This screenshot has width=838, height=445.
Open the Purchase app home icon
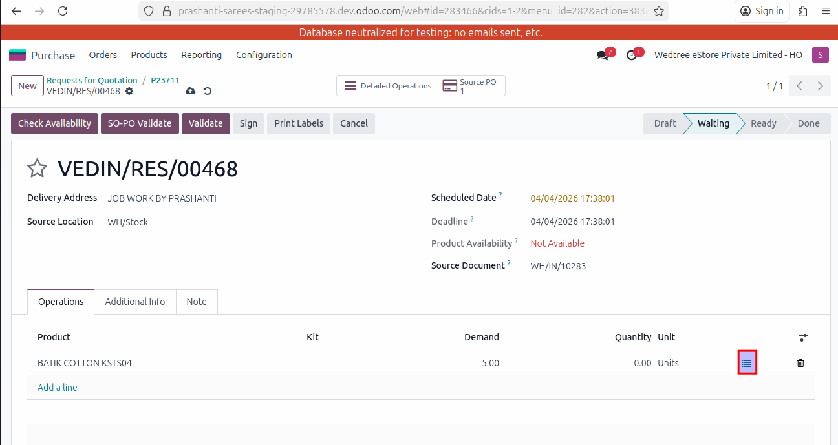[17, 55]
